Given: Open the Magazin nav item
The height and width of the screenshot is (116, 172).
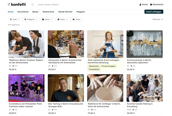Looking at the screenshot, I should pyautogui.click(x=81, y=12).
